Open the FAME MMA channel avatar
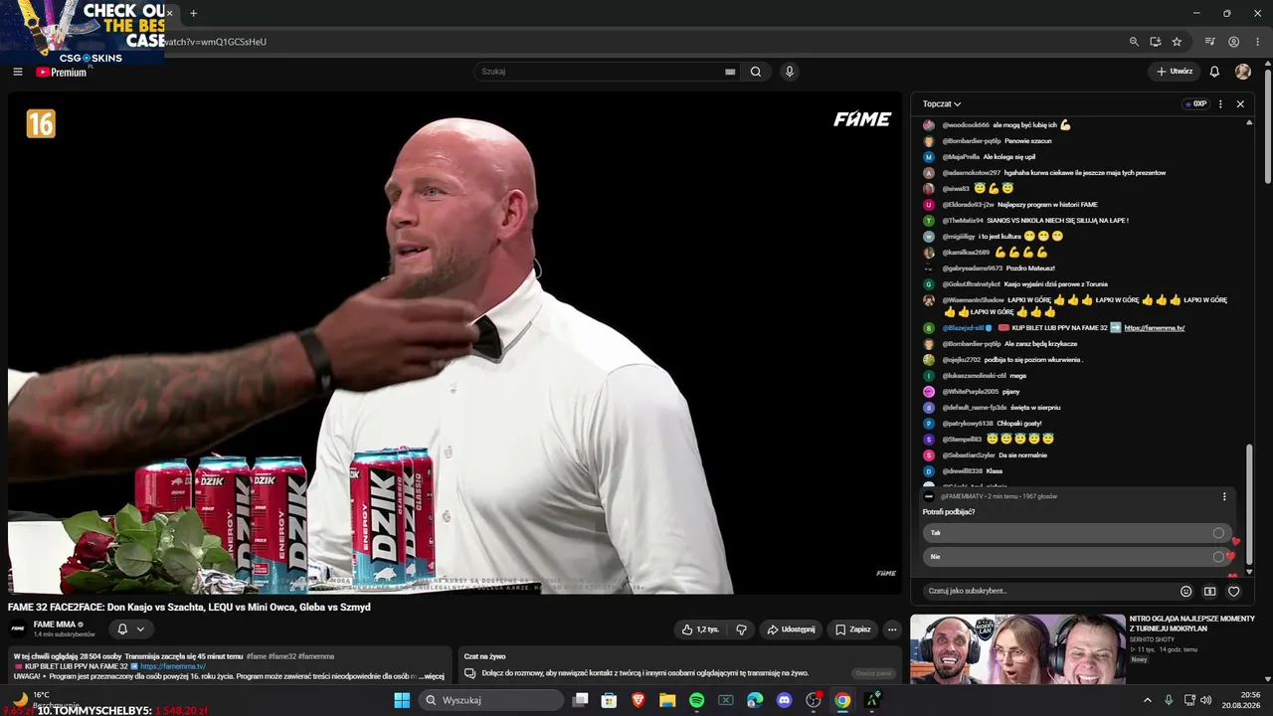The width and height of the screenshot is (1273, 716). click(18, 628)
